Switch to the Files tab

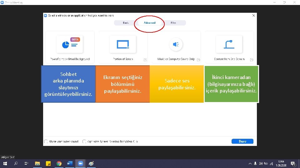coord(173,23)
